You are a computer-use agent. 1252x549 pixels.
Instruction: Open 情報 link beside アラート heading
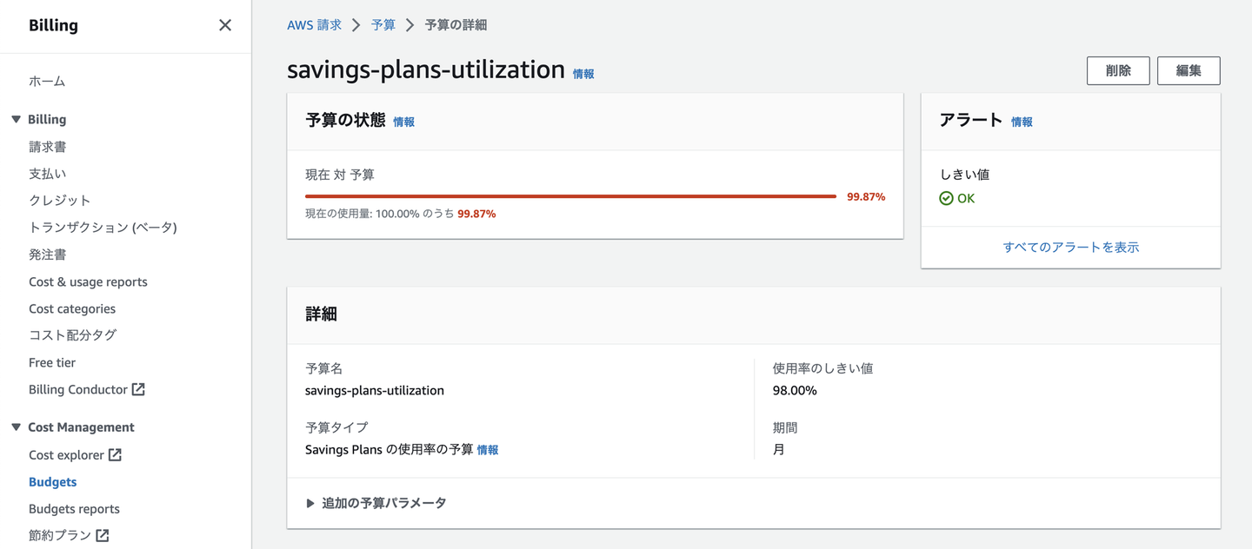tap(1022, 122)
